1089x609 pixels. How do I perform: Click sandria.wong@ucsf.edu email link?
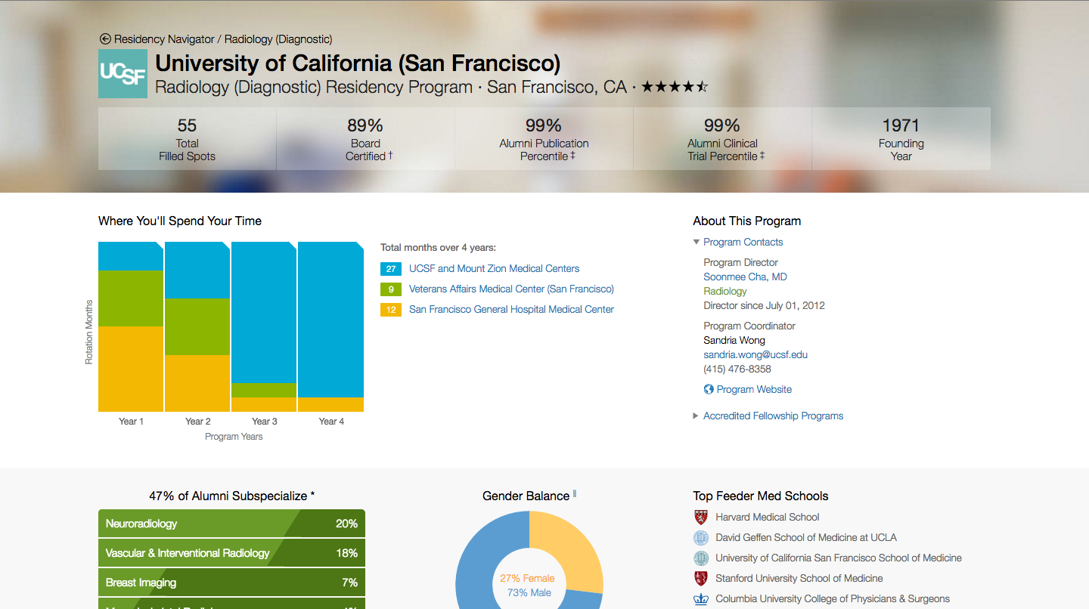click(x=755, y=354)
